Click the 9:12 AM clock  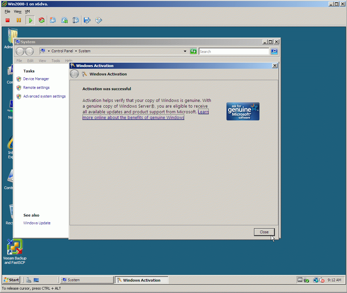click(x=334, y=280)
